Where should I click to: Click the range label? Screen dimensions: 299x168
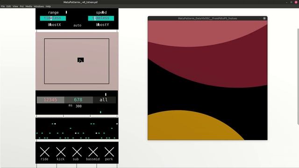(53, 13)
